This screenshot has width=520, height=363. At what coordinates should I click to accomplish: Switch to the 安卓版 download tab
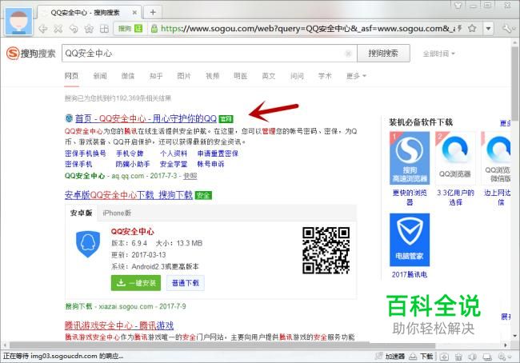coord(81,213)
